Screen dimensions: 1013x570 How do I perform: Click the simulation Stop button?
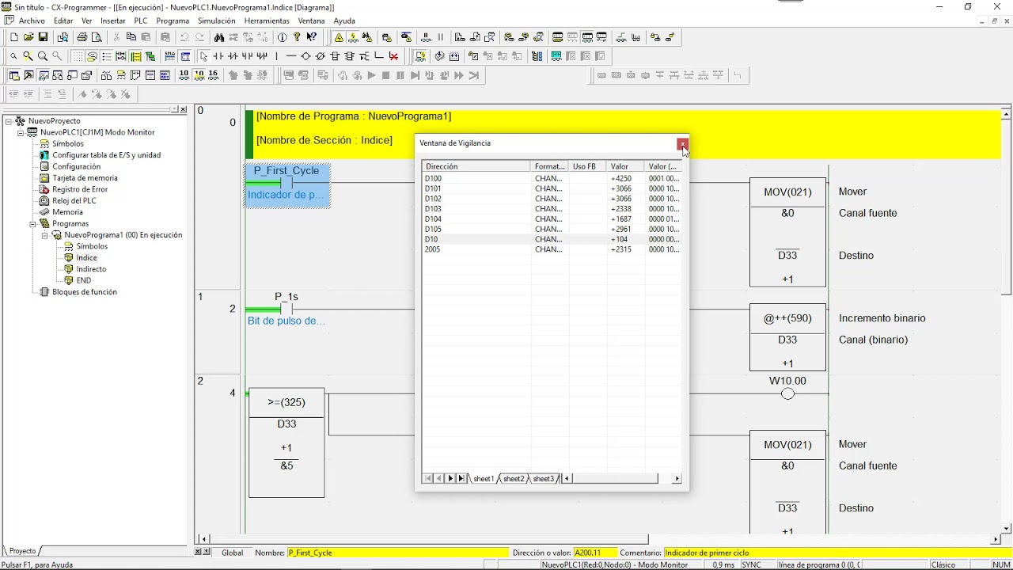point(386,75)
